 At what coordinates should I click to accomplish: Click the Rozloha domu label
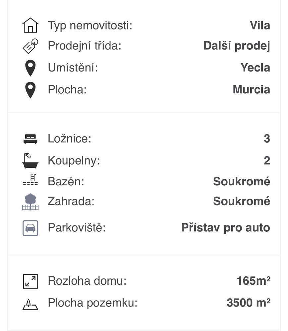(87, 281)
